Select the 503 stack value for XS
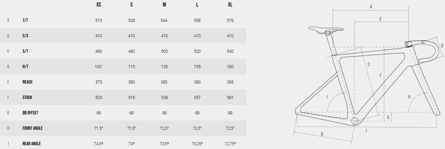Viewport: 445px width, 149px height. pyautogui.click(x=98, y=98)
